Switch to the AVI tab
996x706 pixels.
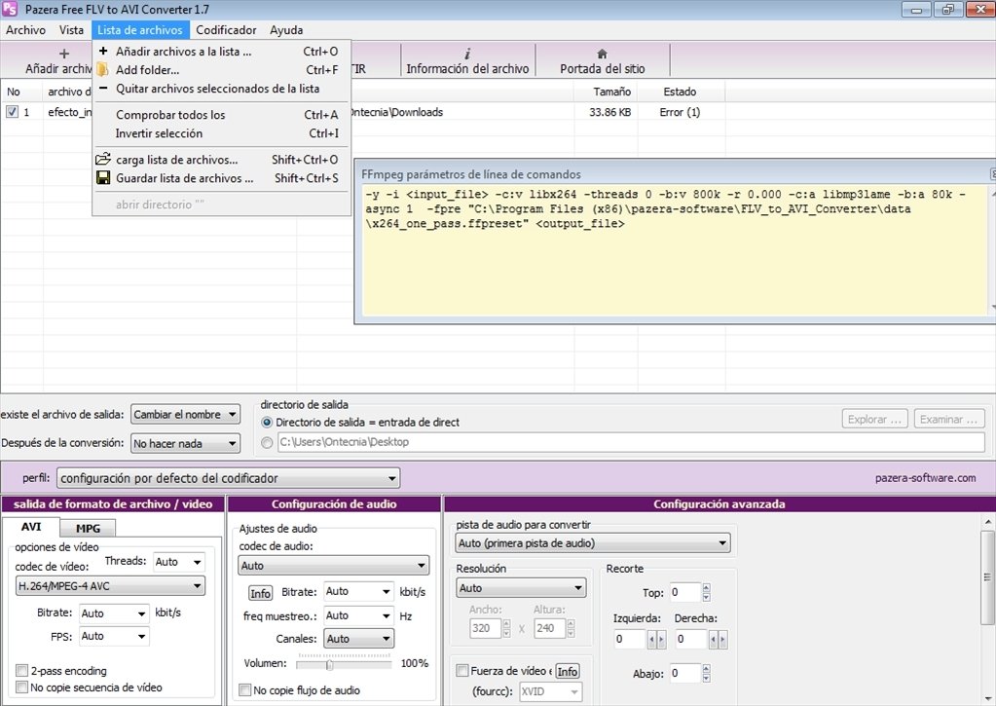(31, 527)
